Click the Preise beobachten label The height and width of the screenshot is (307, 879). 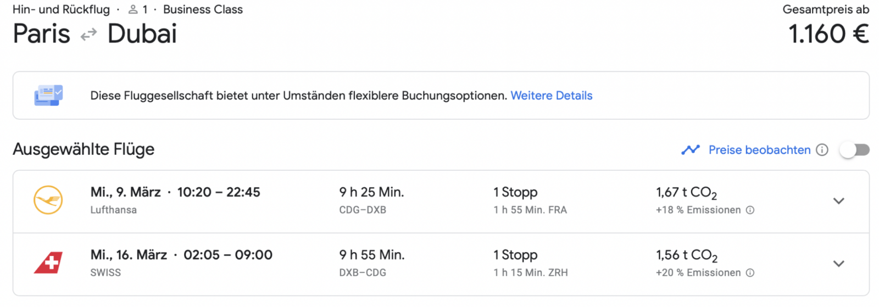(759, 150)
